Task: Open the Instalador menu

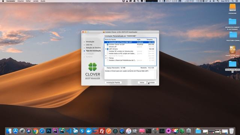Action: 11,1
